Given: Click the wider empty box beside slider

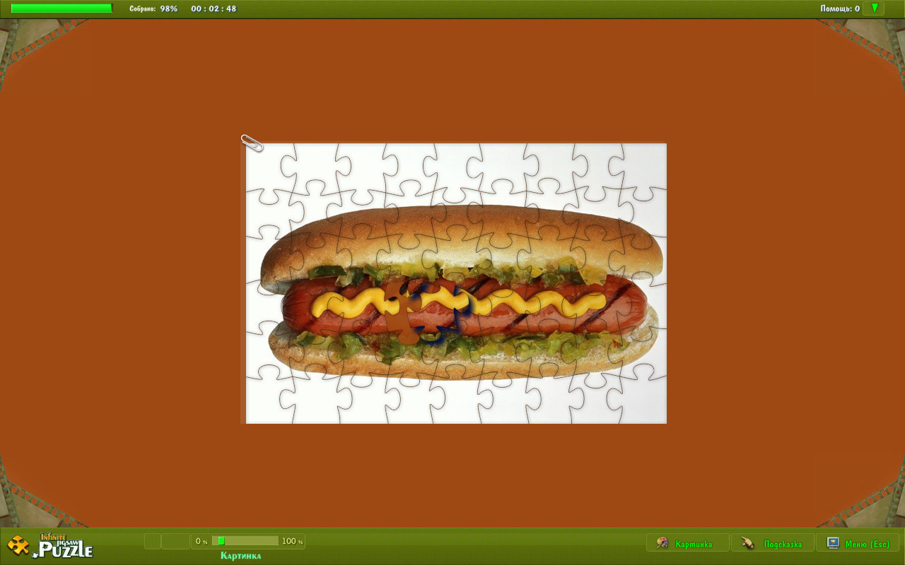Looking at the screenshot, I should coord(175,541).
